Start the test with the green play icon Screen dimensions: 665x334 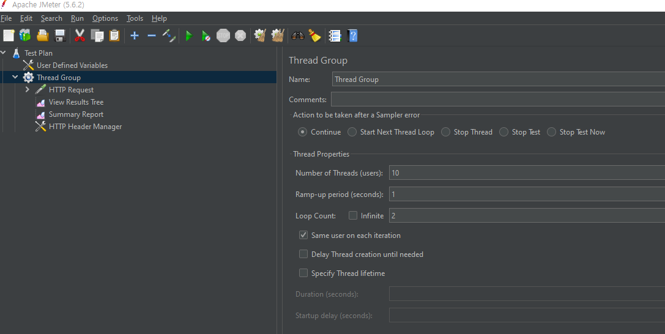pyautogui.click(x=189, y=36)
